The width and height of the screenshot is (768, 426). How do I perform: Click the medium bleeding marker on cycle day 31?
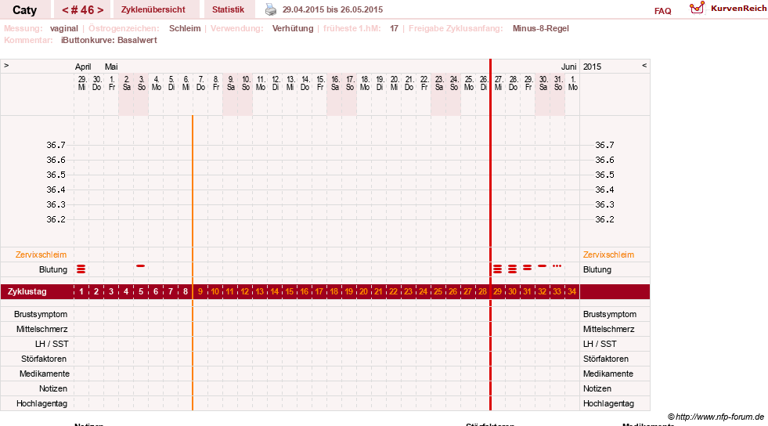coord(527,267)
